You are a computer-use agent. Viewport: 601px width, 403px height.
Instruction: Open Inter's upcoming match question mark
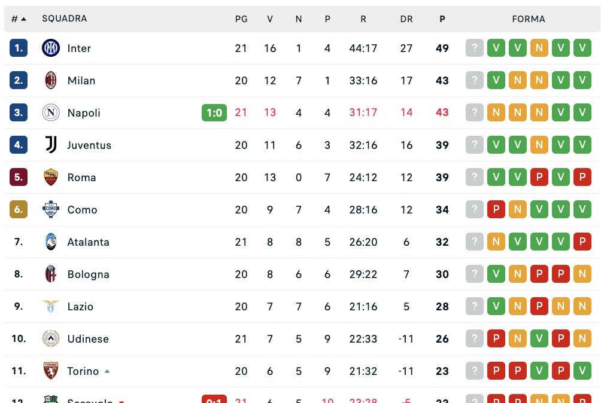click(475, 48)
